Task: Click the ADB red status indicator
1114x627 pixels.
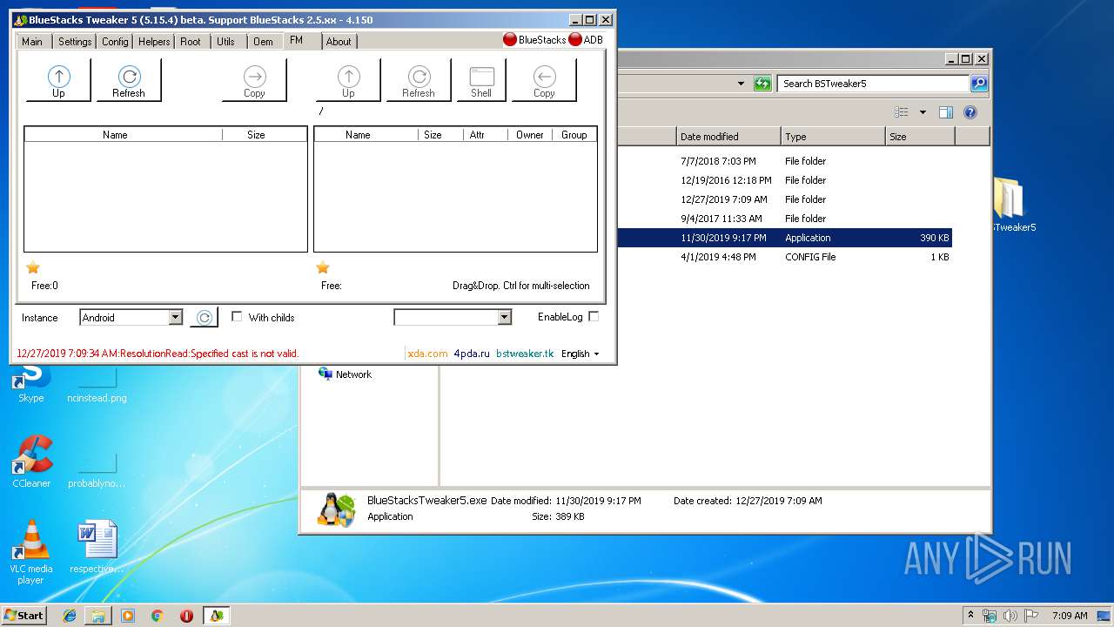Action: pyautogui.click(x=575, y=39)
